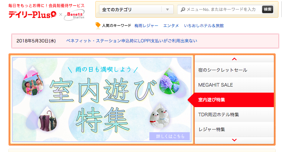This screenshot has height=152, width=282.
Task: Click the magnifying glass search icon
Action: pyautogui.click(x=183, y=10)
